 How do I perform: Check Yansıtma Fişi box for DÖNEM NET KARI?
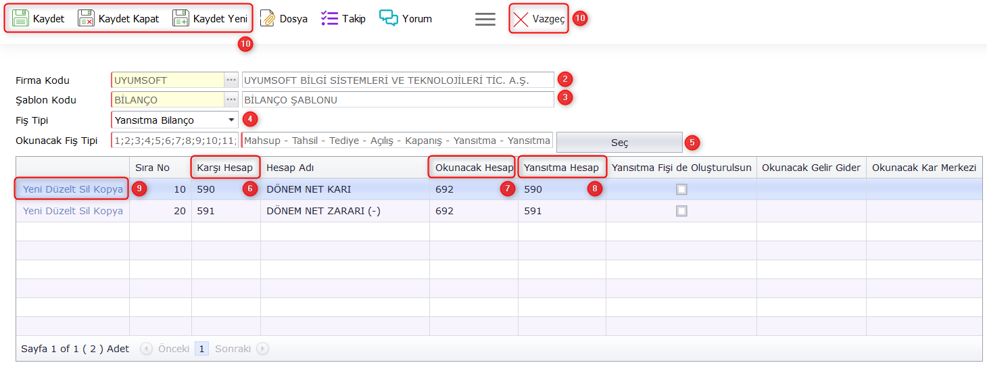point(681,189)
